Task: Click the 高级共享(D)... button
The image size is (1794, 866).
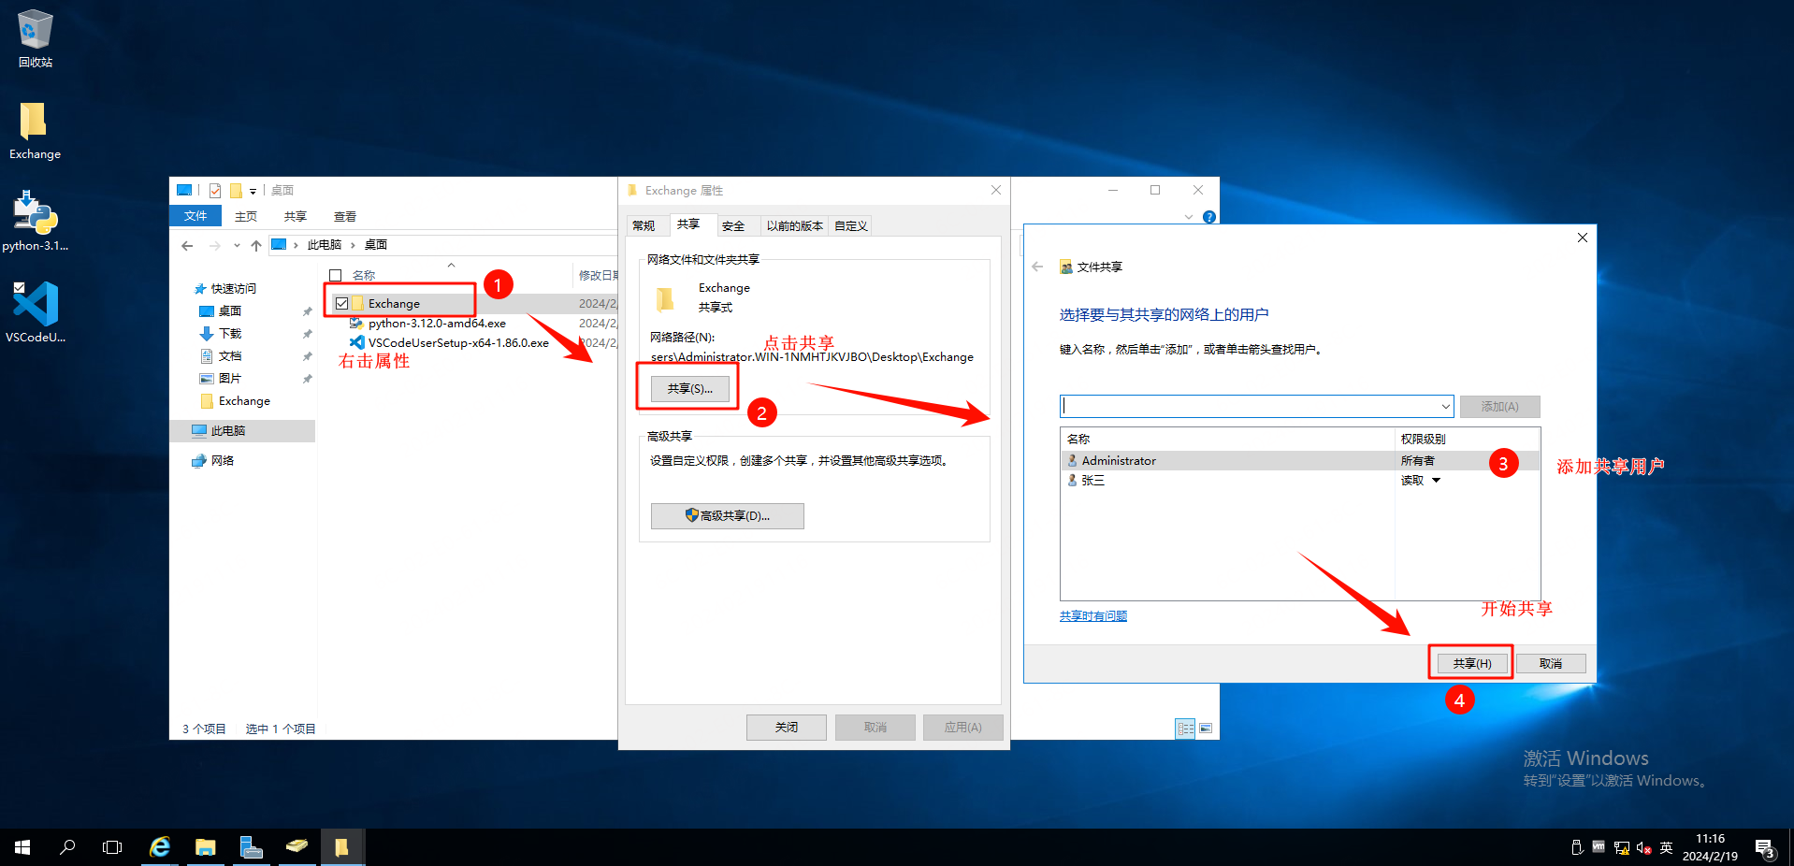Action: click(727, 516)
